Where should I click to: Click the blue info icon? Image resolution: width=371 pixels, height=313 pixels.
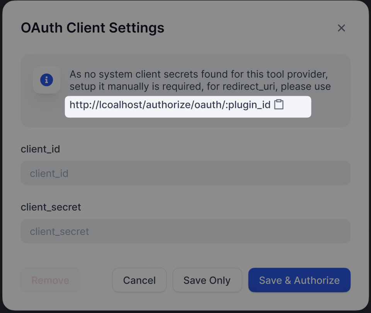(x=47, y=80)
